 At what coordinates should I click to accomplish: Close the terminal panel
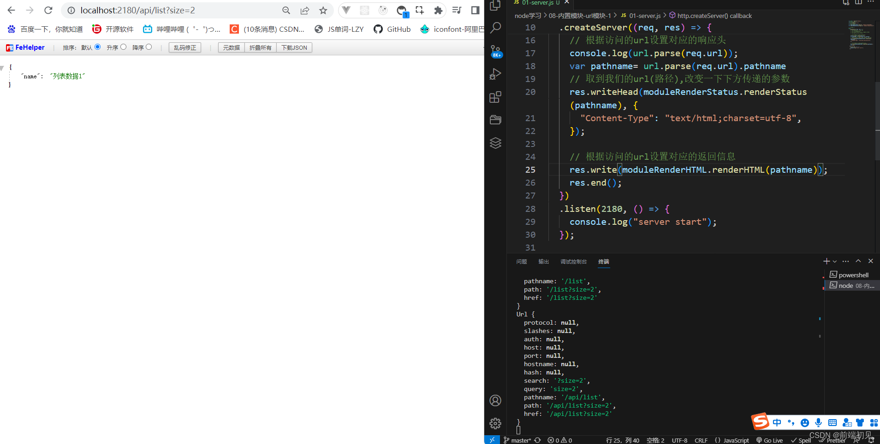pyautogui.click(x=871, y=261)
